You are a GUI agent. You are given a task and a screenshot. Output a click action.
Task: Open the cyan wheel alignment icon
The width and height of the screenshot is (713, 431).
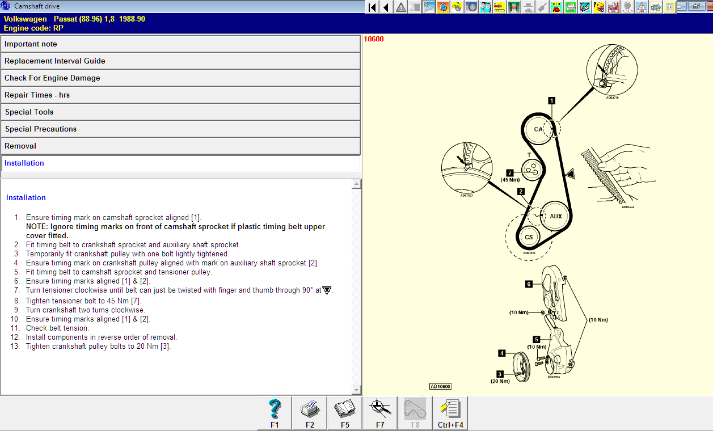tap(486, 7)
